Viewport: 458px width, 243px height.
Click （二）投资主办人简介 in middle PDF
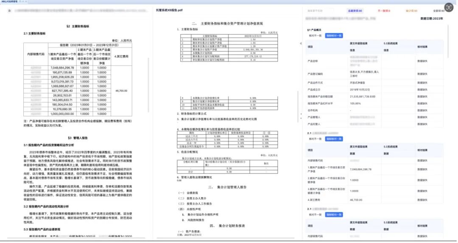click(x=192, y=199)
